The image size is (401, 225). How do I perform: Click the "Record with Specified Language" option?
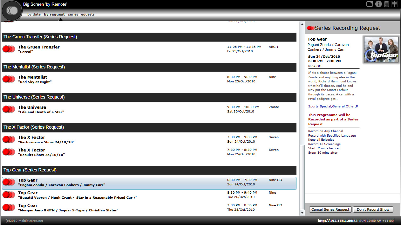click(x=332, y=136)
